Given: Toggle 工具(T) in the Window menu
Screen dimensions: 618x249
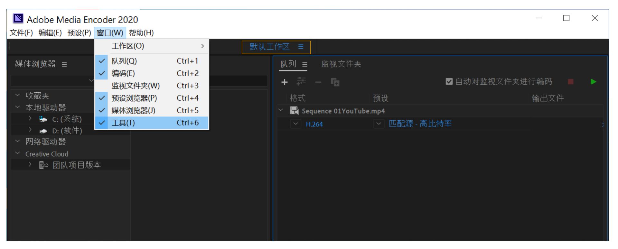Looking at the screenshot, I should (x=152, y=123).
